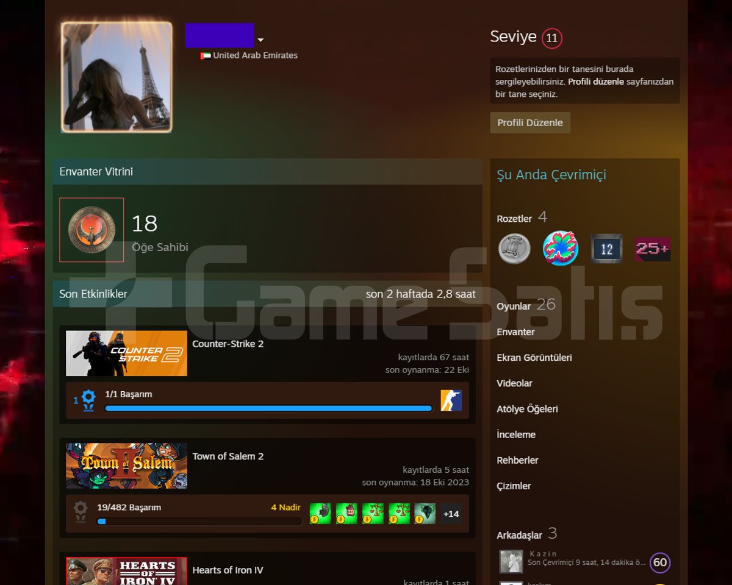
Task: Open Ekran Görüntüleri section
Action: point(534,358)
